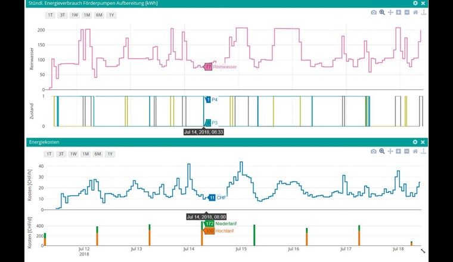
Task: Click camera snapshot icon in Energiekosten chart
Action: point(374,152)
